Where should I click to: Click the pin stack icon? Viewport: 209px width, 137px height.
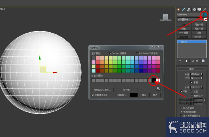(180, 61)
